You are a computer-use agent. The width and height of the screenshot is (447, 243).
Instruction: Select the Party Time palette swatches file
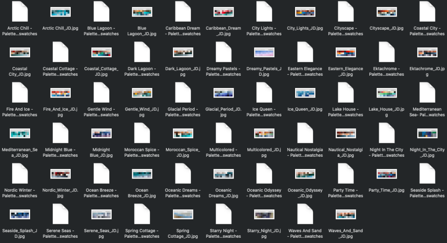pyautogui.click(x=345, y=174)
